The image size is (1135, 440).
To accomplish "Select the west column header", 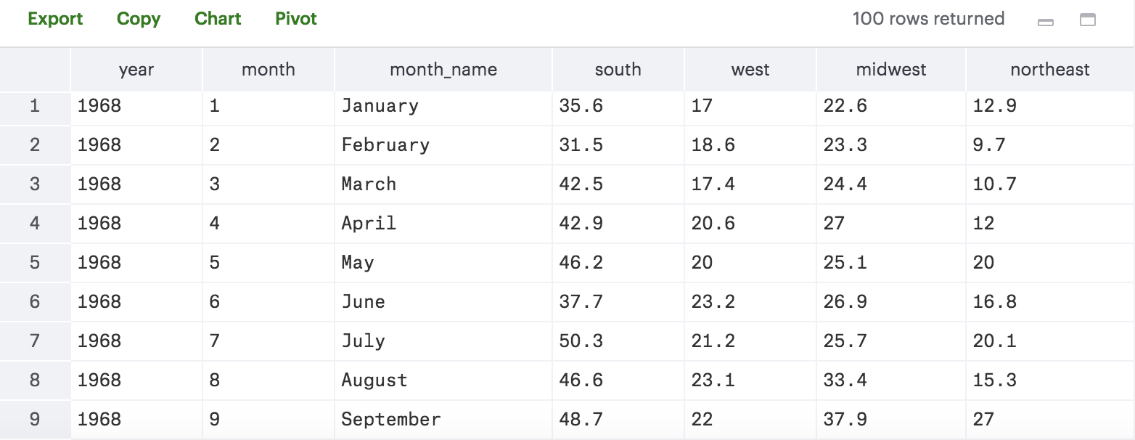I will pyautogui.click(x=750, y=70).
